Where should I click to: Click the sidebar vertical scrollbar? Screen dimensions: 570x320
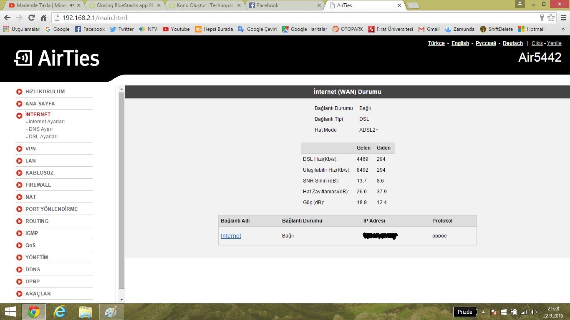click(121, 191)
